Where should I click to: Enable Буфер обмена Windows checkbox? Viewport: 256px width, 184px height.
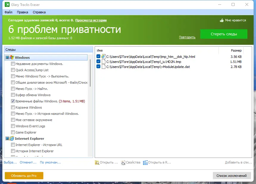click(x=13, y=95)
